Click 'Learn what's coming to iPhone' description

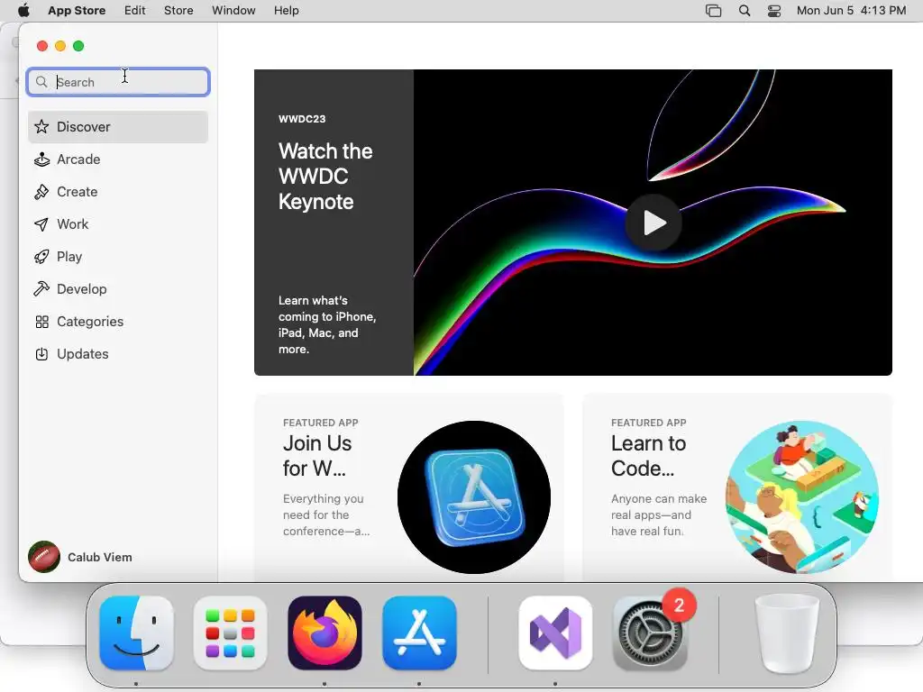326,324
